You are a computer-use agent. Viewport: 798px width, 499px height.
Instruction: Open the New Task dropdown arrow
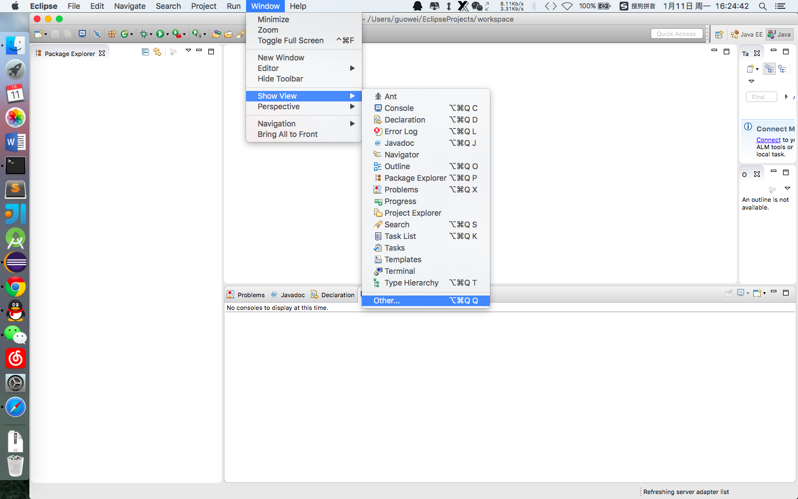(x=758, y=69)
